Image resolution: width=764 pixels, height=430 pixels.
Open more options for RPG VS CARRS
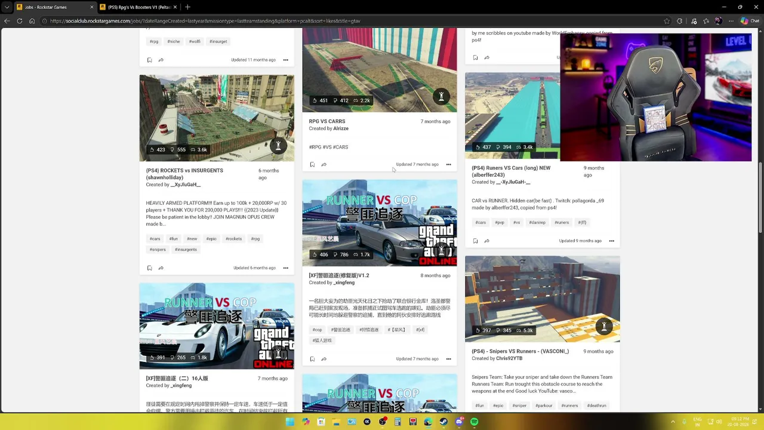(x=448, y=165)
